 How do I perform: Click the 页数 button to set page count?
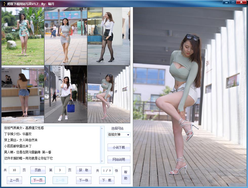click(x=38, y=170)
